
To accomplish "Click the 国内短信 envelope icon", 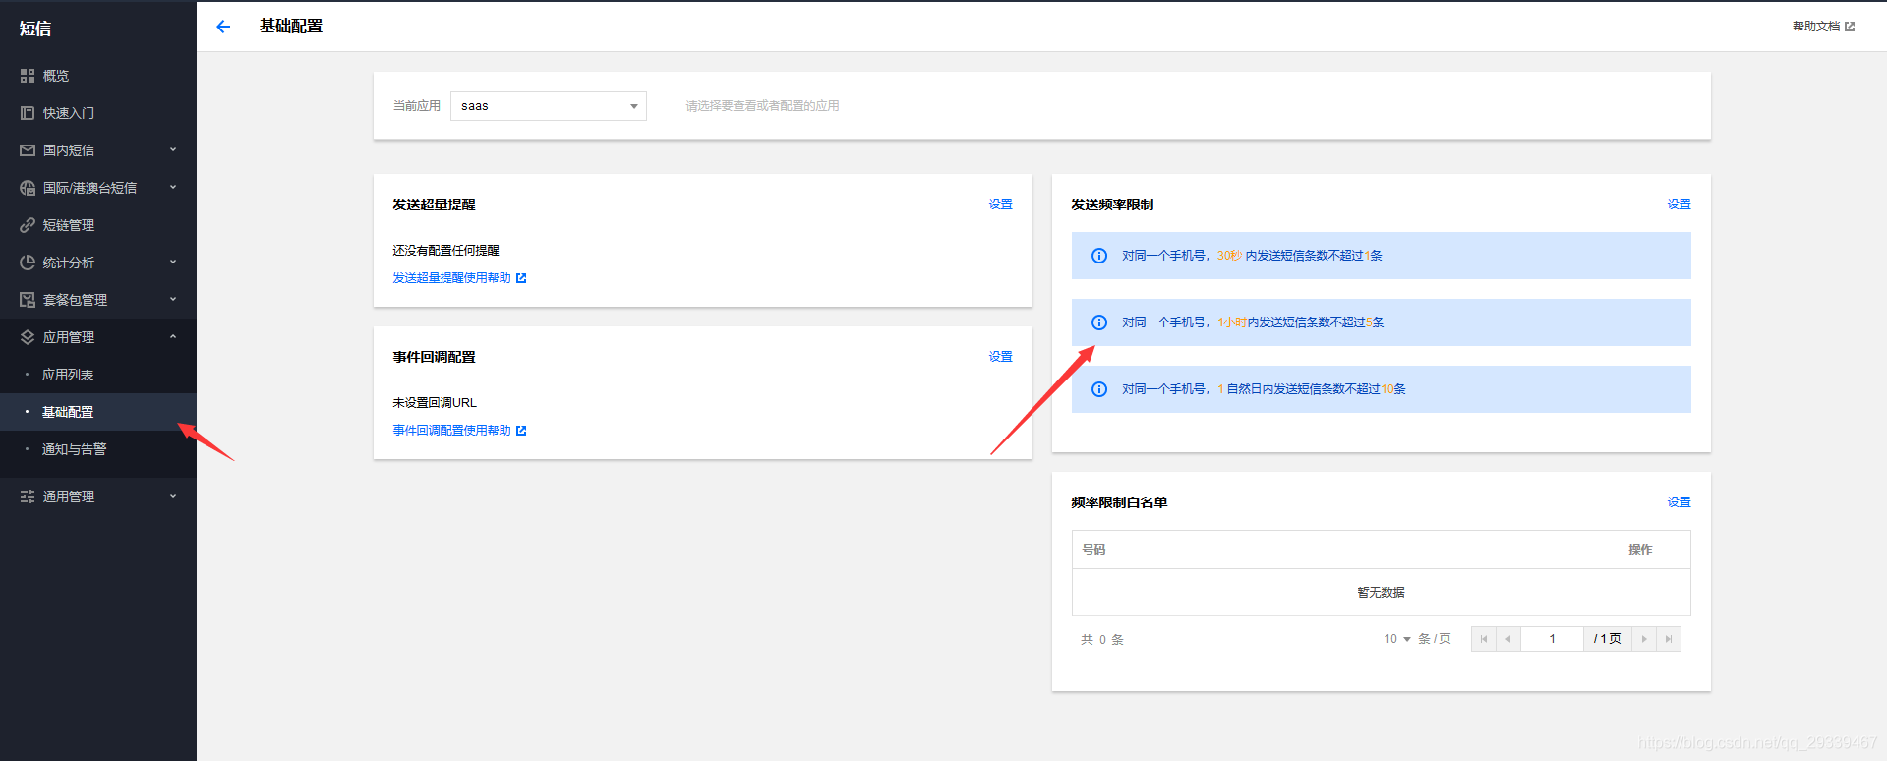I will [28, 150].
